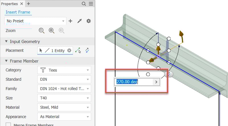Select the Properties tab
Screen dimensions: 228x126
point(9,4)
